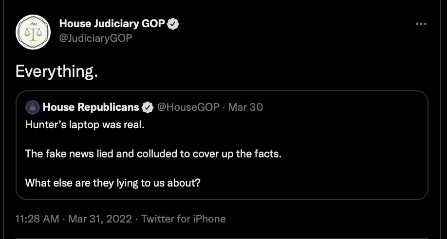Open the House Judiciary GOP display name
This screenshot has width=447, height=239.
point(112,24)
